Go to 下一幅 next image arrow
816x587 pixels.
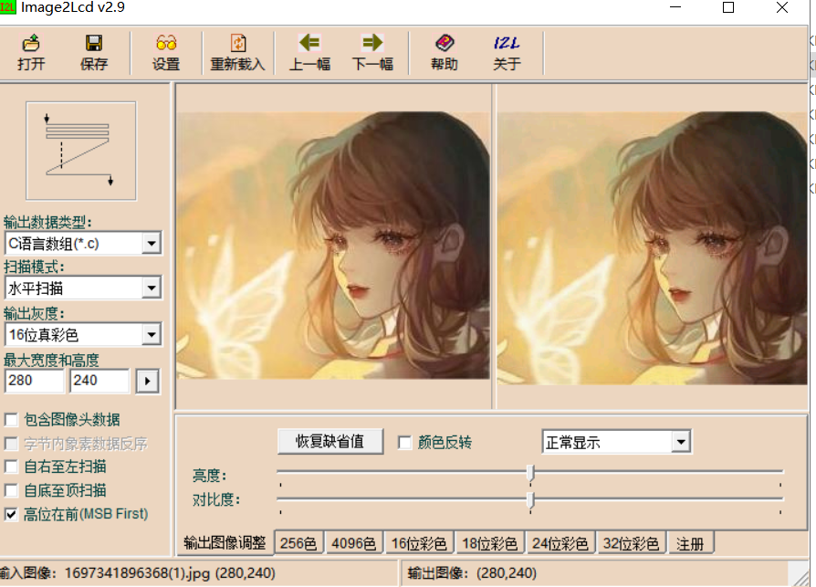coord(372,43)
